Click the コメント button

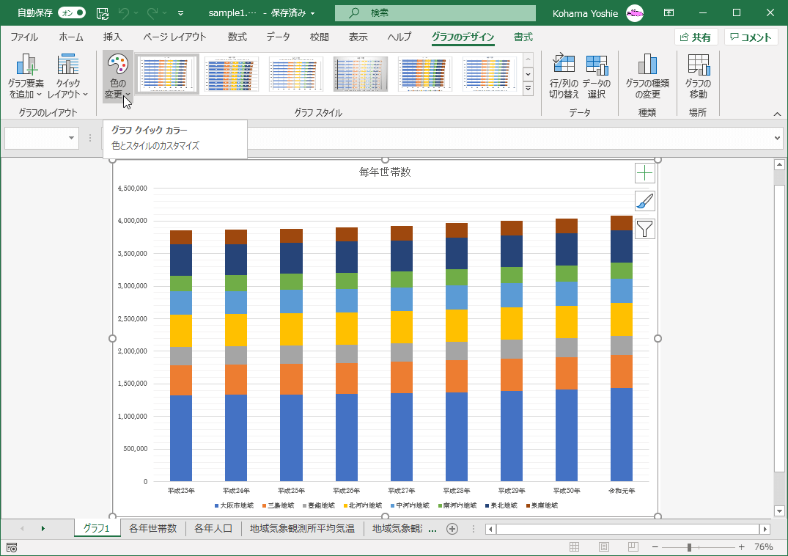click(x=751, y=37)
